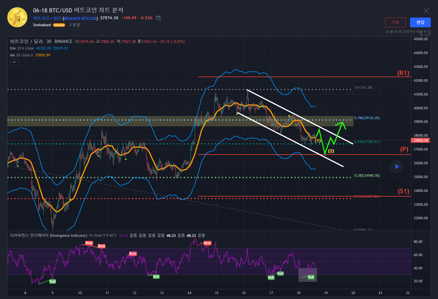
Task: Click the rightmost green Bull label
Action: (311, 277)
